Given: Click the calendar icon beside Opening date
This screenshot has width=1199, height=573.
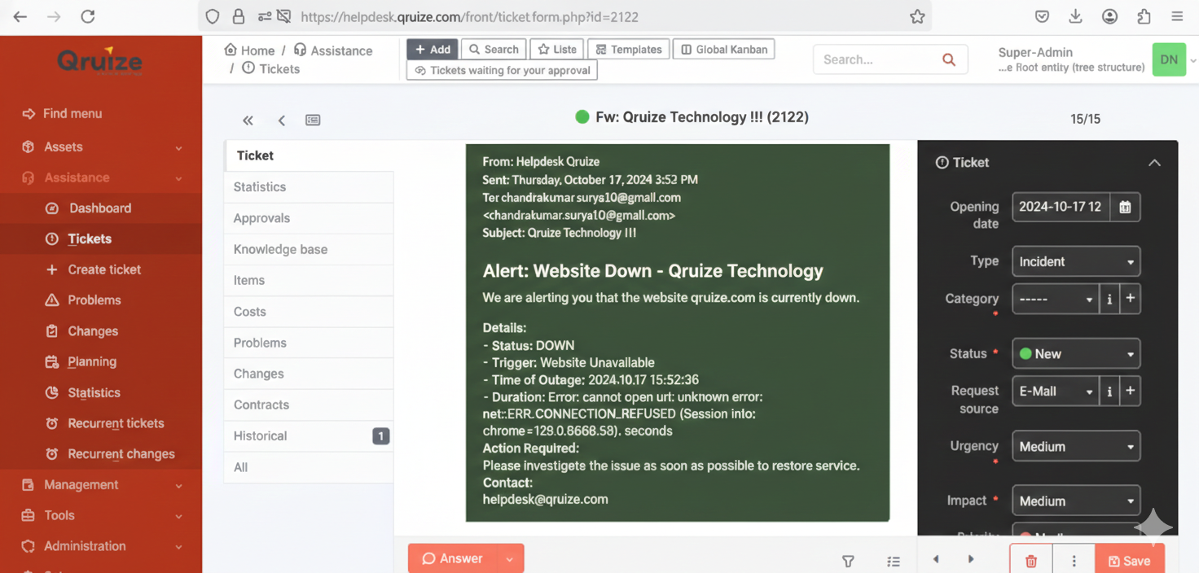Looking at the screenshot, I should tap(1125, 207).
